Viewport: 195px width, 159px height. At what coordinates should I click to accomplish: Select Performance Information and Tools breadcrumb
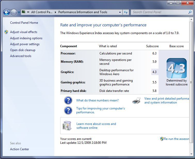[x=83, y=12]
